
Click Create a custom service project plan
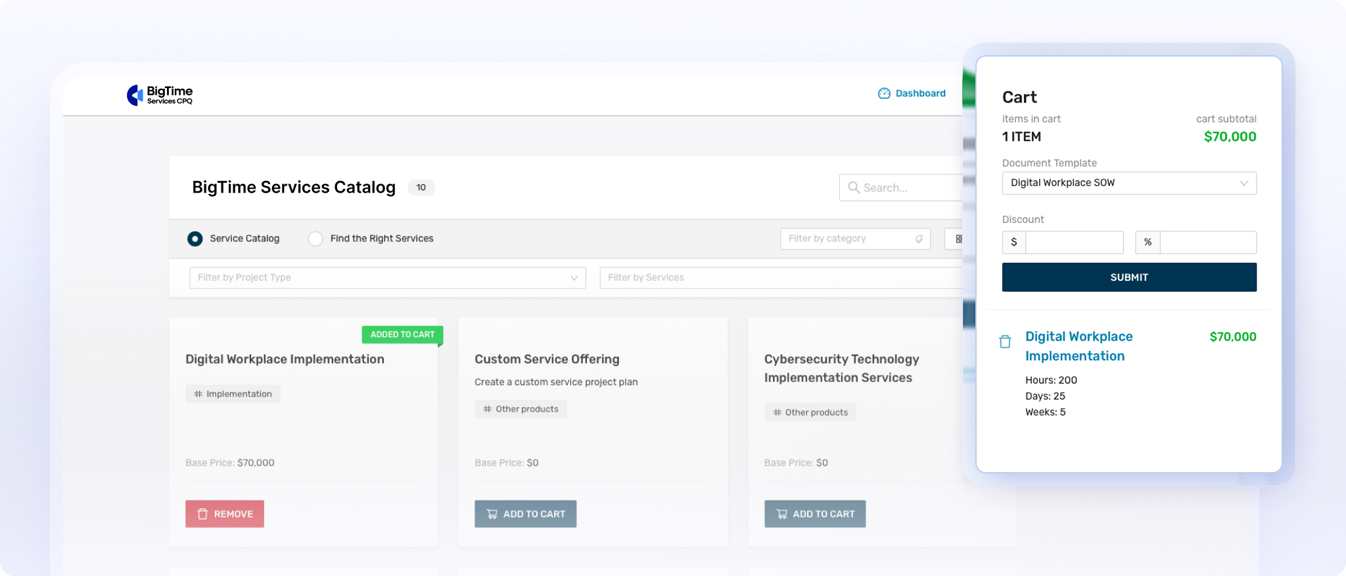click(x=556, y=382)
